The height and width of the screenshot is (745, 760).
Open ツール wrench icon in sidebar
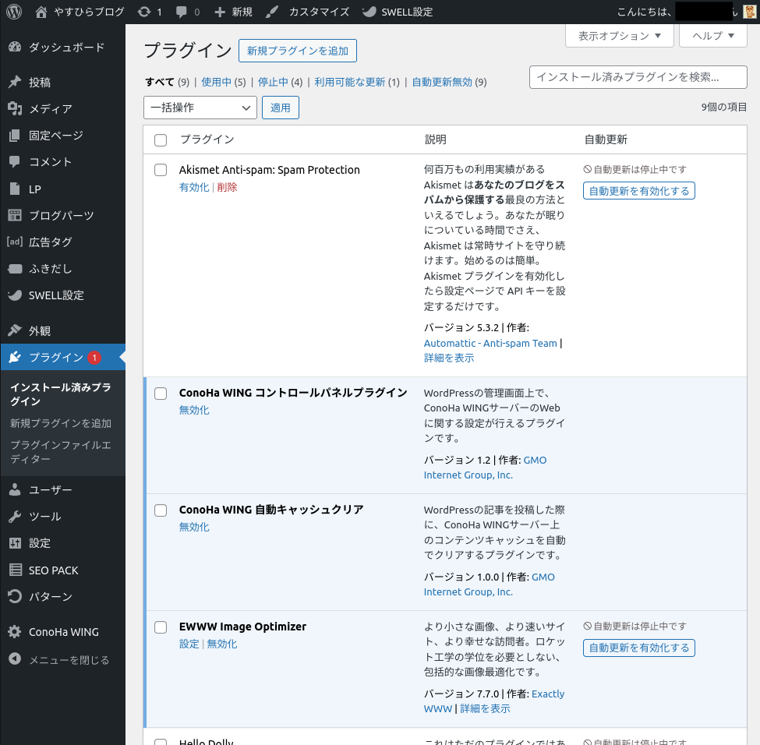coord(15,517)
